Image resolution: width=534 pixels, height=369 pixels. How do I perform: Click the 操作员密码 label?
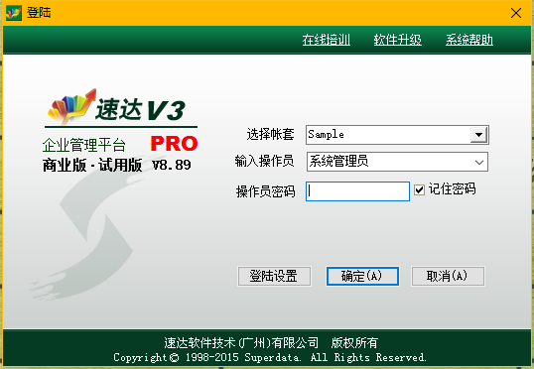pos(266,191)
